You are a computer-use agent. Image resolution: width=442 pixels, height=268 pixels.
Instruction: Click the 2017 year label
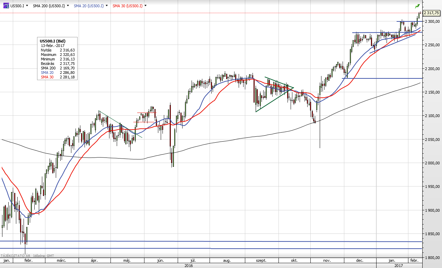click(399, 266)
